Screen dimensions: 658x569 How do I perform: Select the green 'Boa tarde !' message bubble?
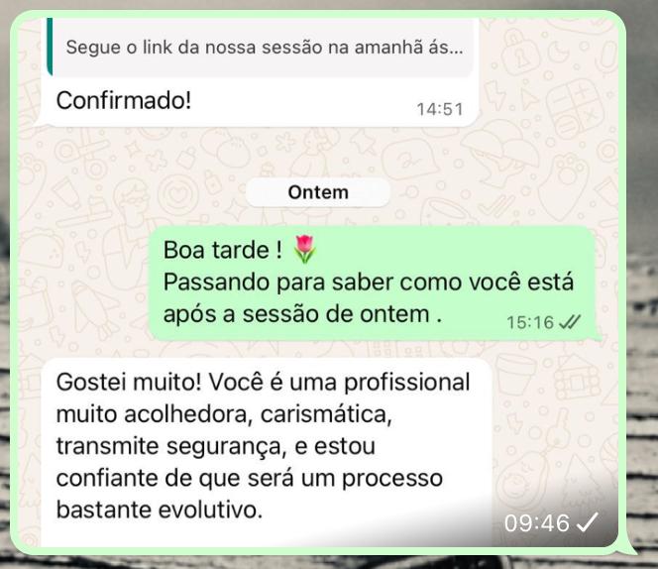tap(373, 284)
